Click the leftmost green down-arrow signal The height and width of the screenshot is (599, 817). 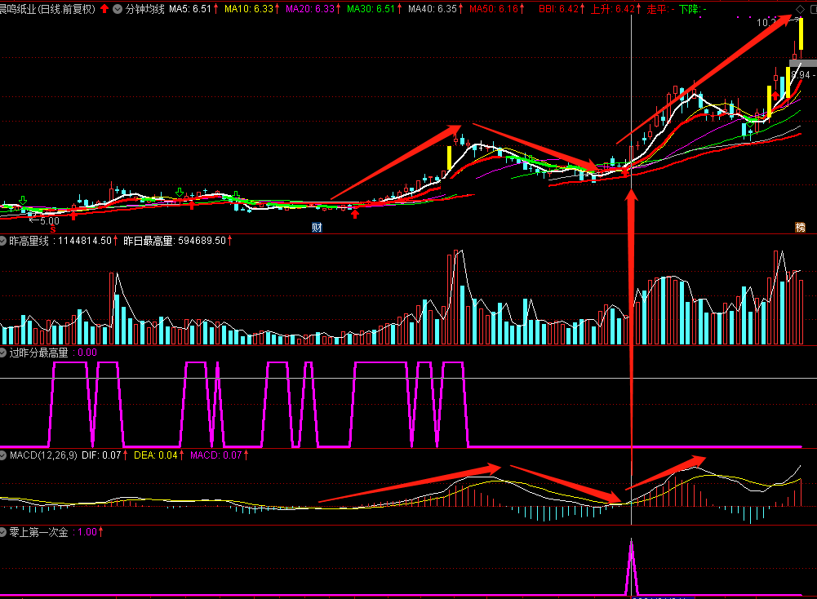[x=22, y=201]
